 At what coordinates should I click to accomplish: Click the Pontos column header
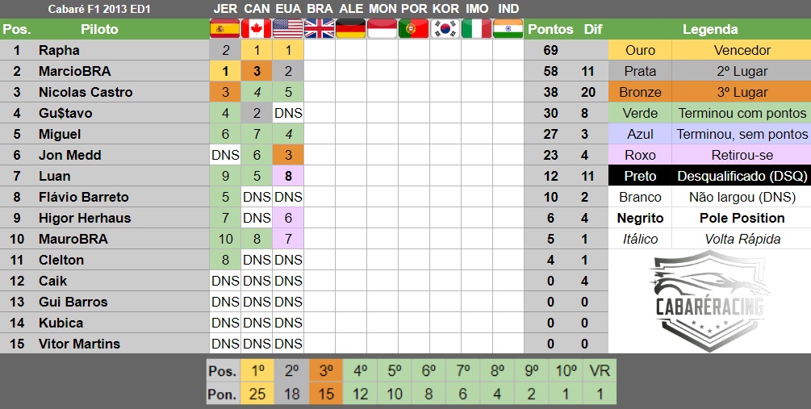coord(550,30)
